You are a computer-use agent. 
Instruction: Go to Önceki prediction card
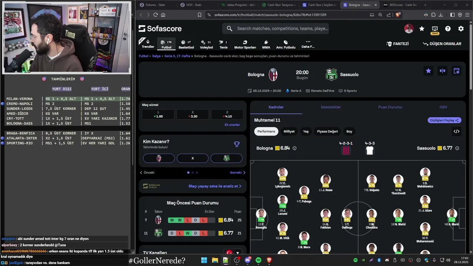(147, 173)
